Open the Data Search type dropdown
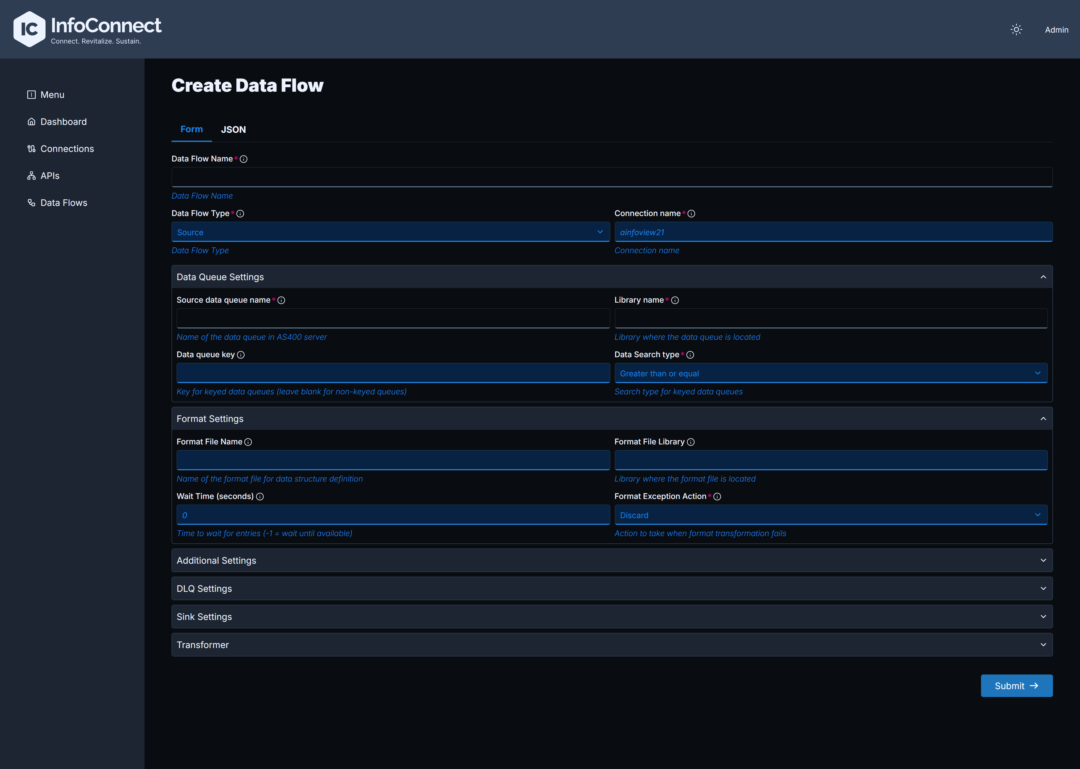1080x769 pixels. (831, 373)
